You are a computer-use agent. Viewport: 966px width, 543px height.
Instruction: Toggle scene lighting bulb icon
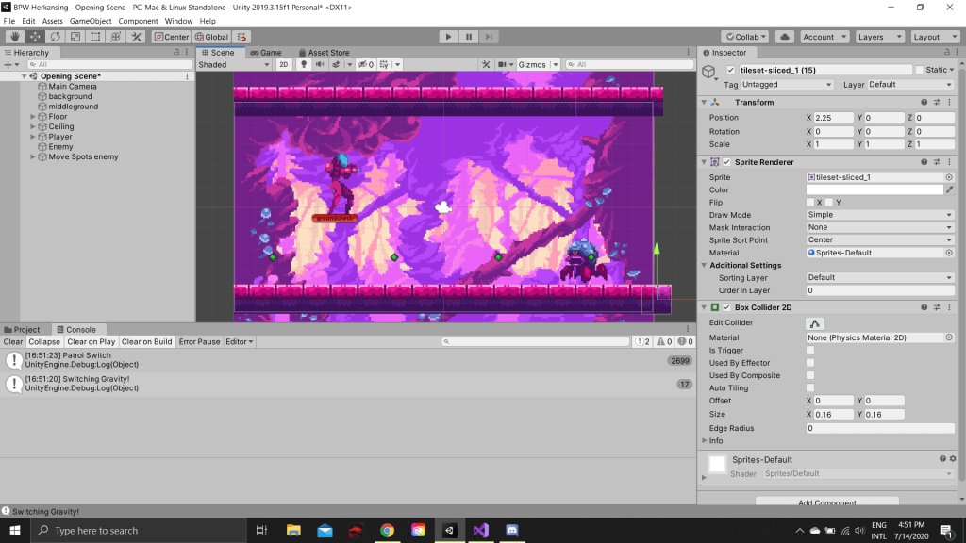[x=304, y=65]
